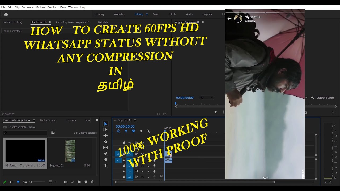This screenshot has width=340, height=191.
Task: Switch to Learning workspace
Action: click(x=99, y=14)
